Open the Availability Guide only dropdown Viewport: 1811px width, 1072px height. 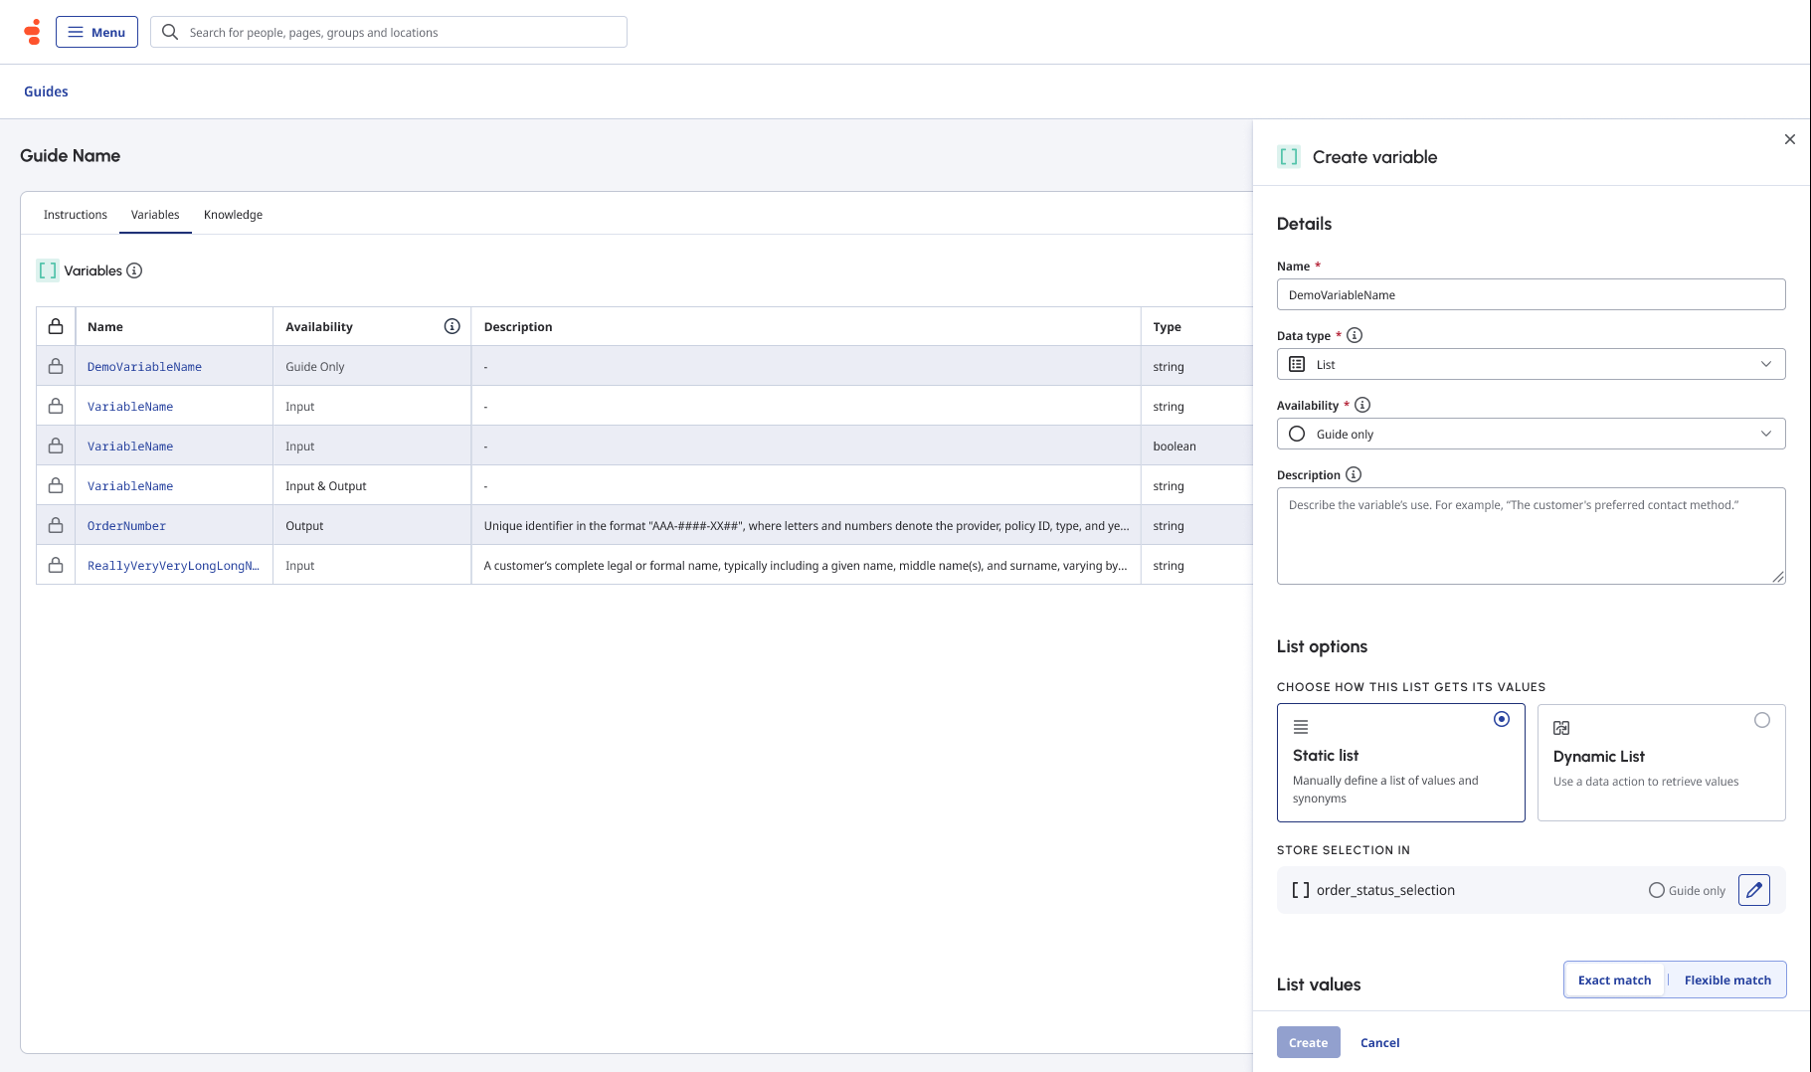[x=1531, y=434]
